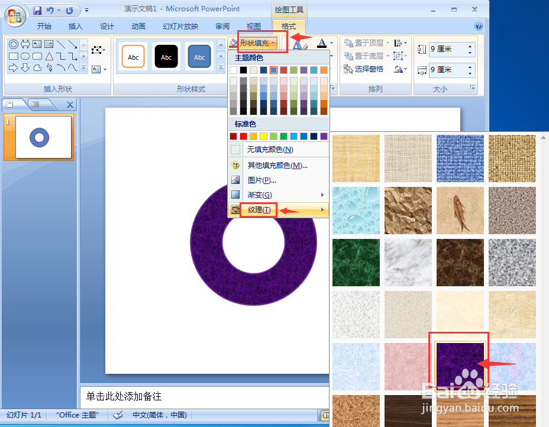Apply the orange outline Abc shape style
The height and width of the screenshot is (427, 549).
point(133,57)
